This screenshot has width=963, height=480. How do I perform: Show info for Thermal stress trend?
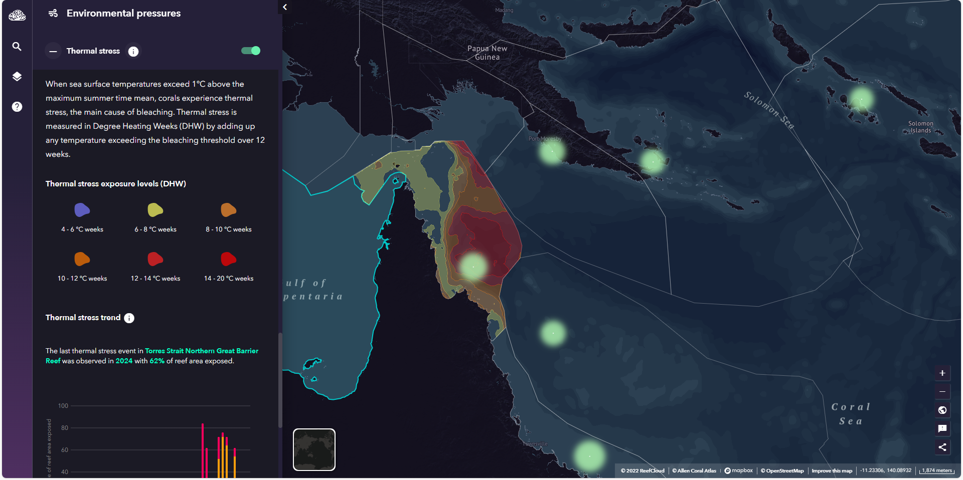129,318
